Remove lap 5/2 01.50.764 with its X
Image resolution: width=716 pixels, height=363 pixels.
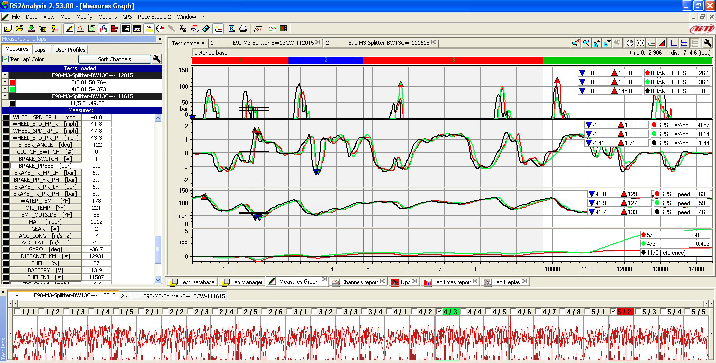(5, 82)
